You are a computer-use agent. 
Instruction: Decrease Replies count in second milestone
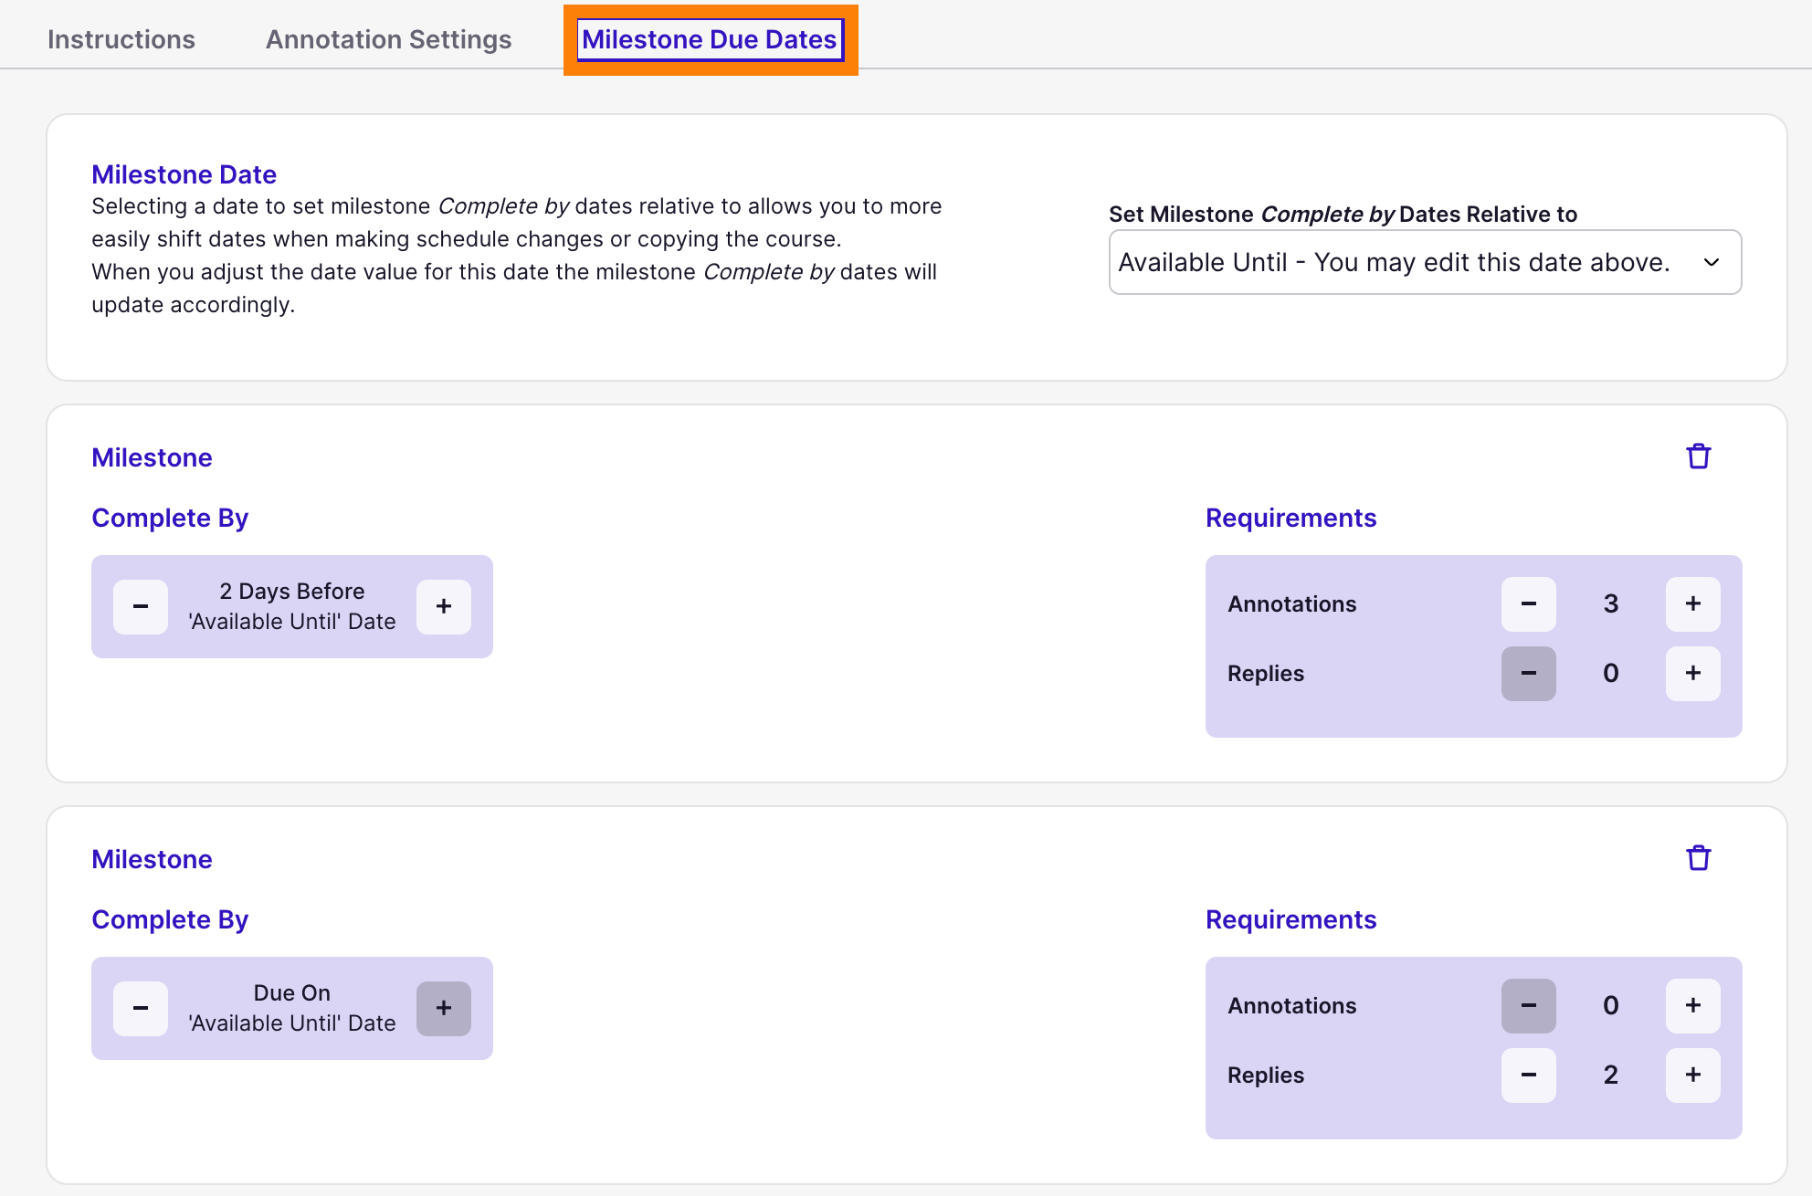coord(1528,1075)
